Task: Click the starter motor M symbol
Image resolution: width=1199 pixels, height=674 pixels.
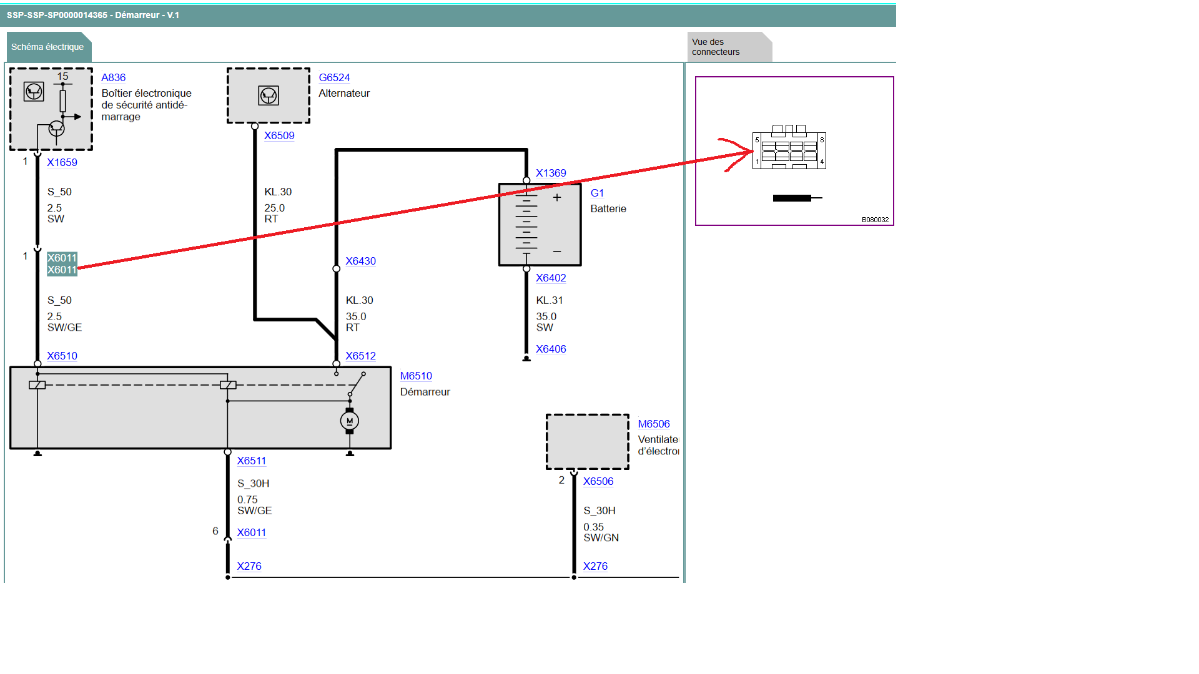Action: [x=350, y=421]
